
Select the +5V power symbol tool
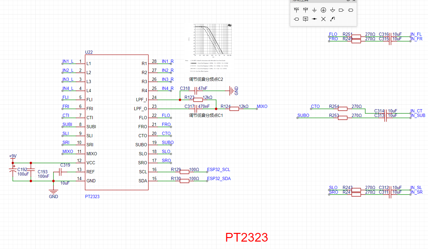tap(306, 10)
